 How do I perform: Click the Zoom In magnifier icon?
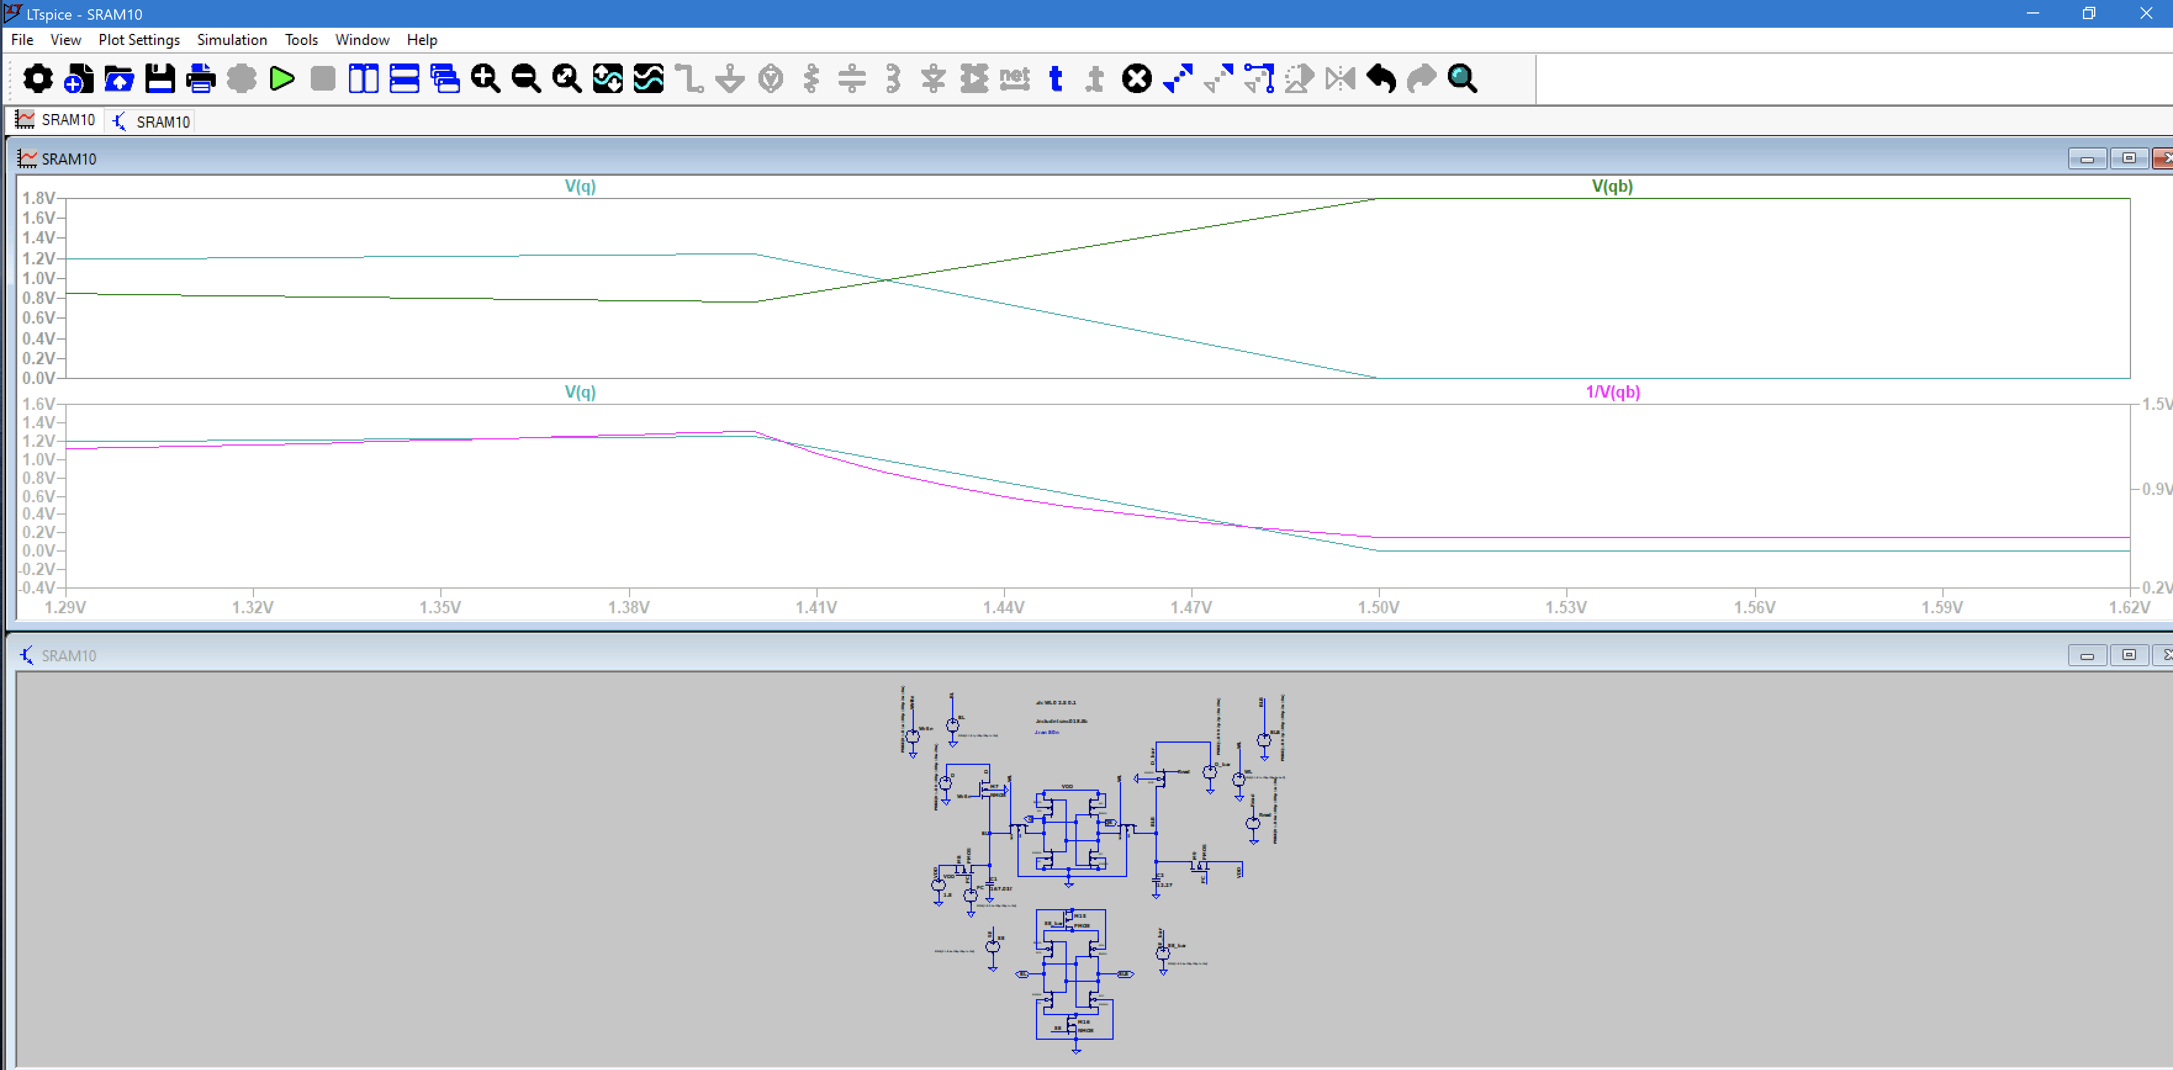[485, 78]
